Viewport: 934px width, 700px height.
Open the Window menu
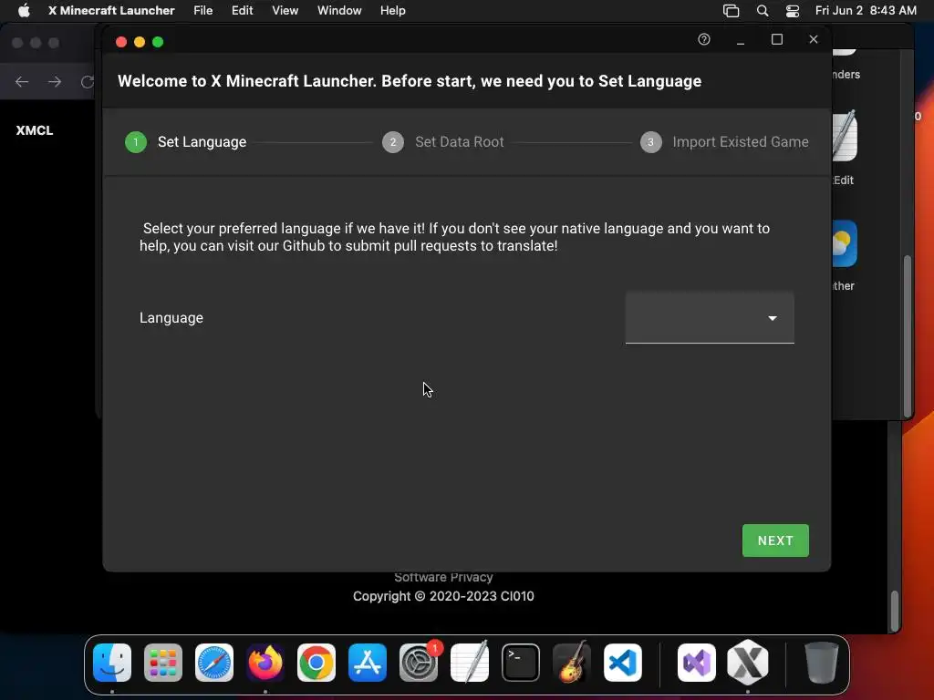coord(339,11)
